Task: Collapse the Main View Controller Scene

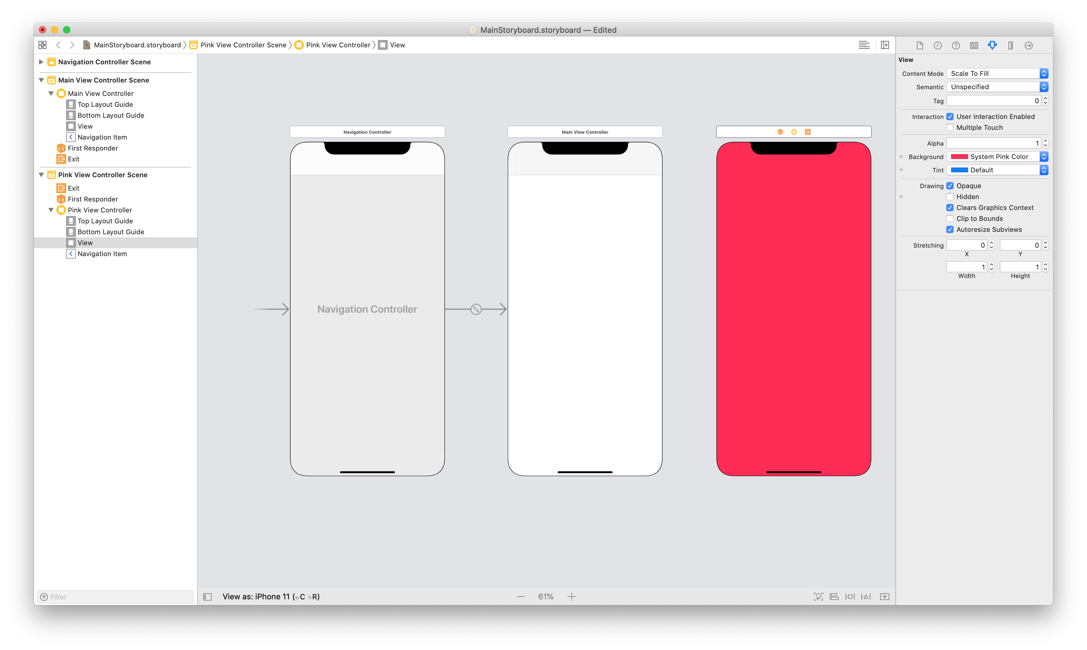Action: [x=41, y=80]
